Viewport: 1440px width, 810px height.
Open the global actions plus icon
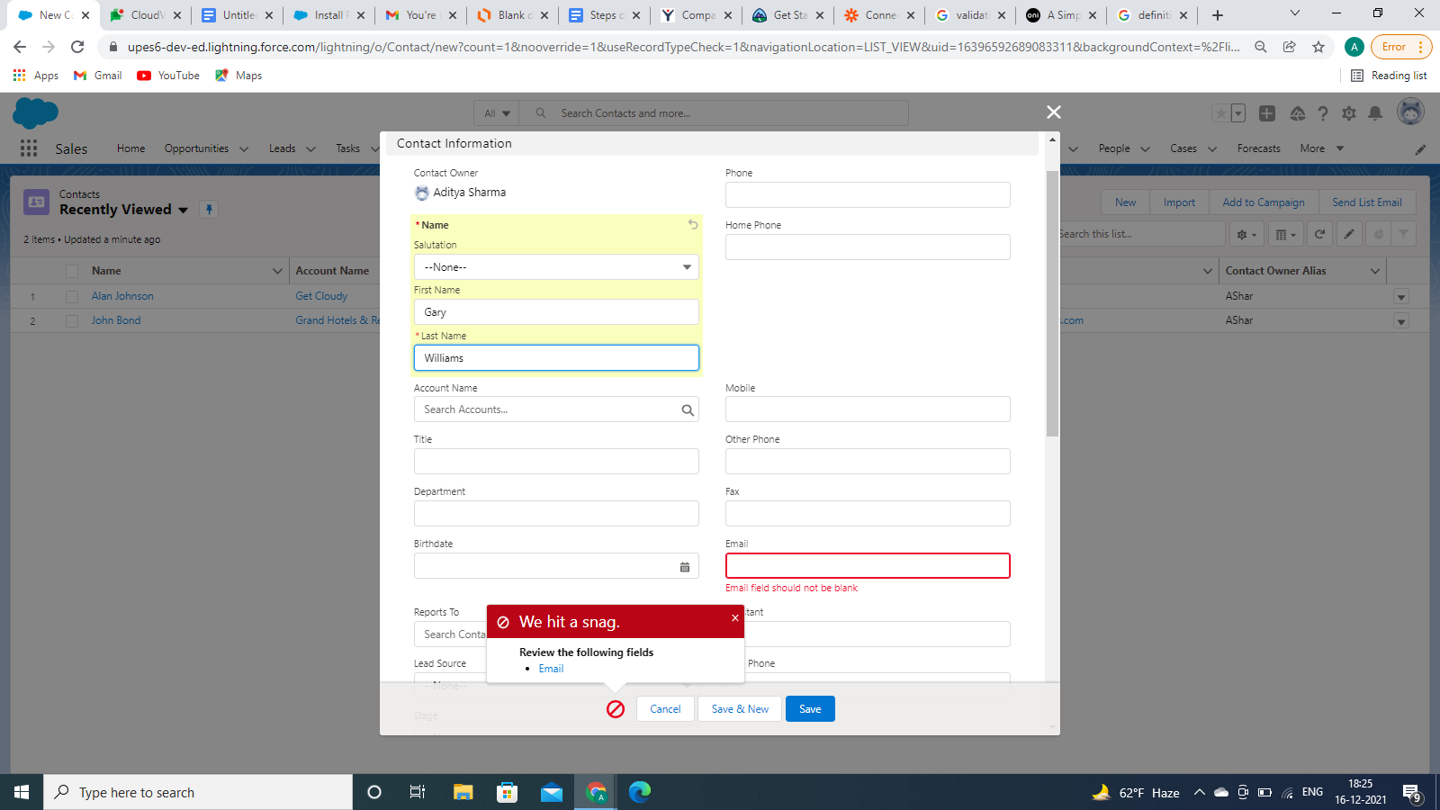(x=1266, y=113)
